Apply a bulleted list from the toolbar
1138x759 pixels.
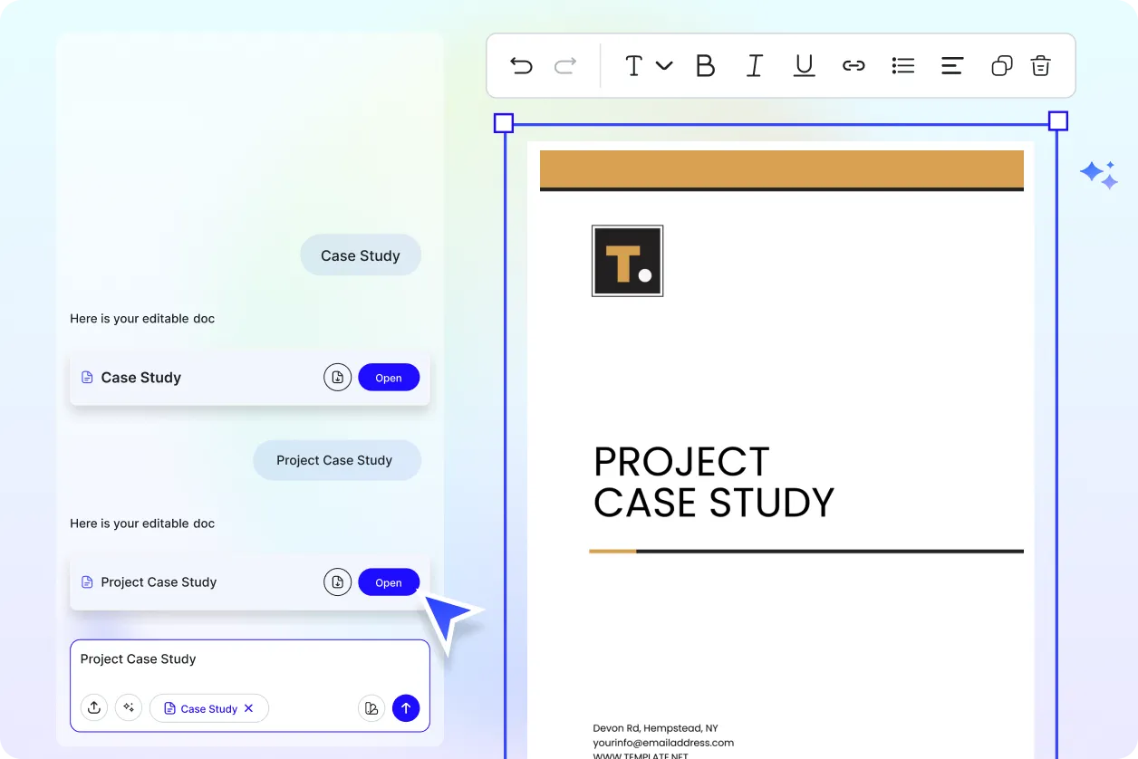(x=902, y=65)
